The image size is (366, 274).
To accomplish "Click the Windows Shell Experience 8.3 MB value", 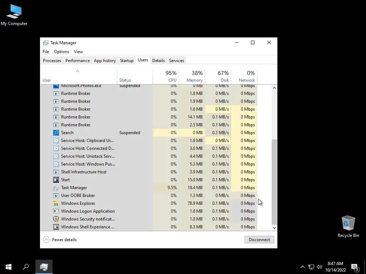I will [196, 227].
